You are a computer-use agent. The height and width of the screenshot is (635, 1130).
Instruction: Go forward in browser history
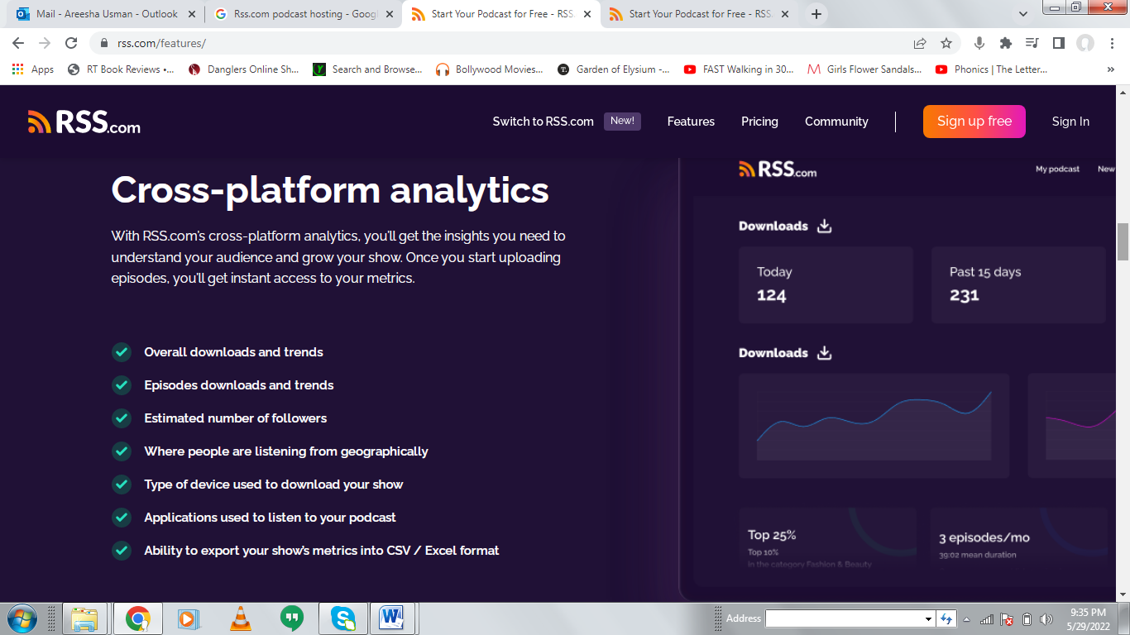45,43
